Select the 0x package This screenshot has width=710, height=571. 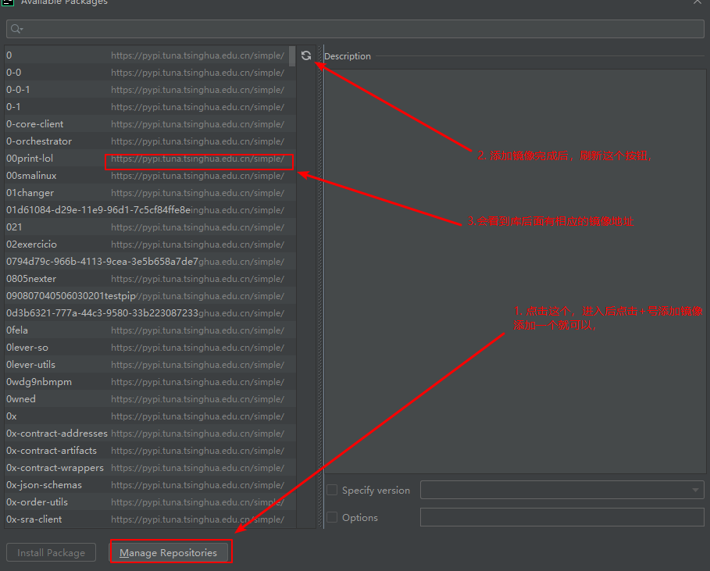point(150,416)
